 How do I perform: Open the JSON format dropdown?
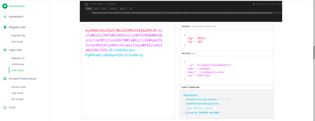123,9
